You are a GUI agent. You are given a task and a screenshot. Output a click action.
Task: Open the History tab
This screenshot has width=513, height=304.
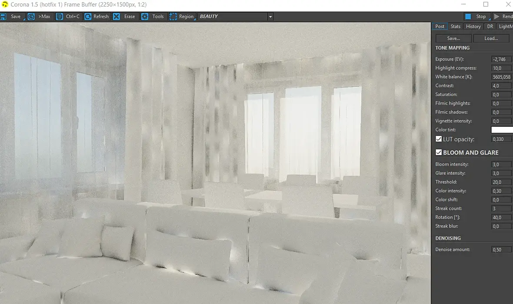click(473, 26)
